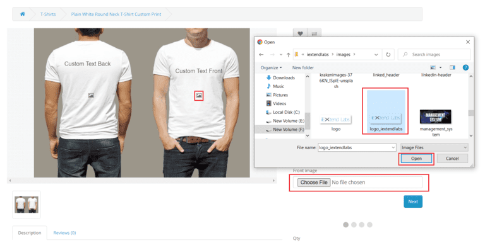Click the compare arrows icon
This screenshot has height=243, width=485.
(314, 33)
